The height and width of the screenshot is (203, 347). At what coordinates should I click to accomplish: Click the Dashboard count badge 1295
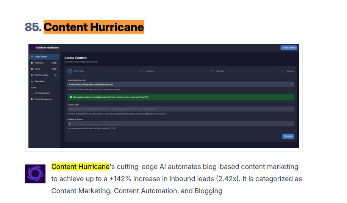(x=55, y=63)
